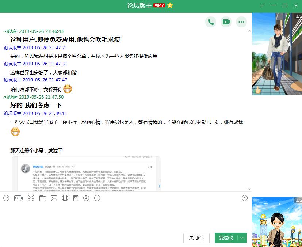Click the 关闭(C) close button
This screenshot has width=302, height=247.
(x=196, y=238)
